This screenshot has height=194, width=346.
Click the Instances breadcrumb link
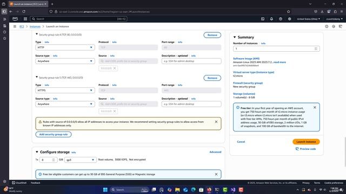[35, 26]
